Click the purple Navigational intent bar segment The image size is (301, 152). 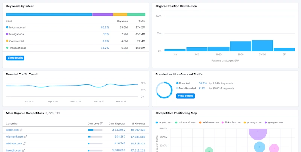coord(102,15)
